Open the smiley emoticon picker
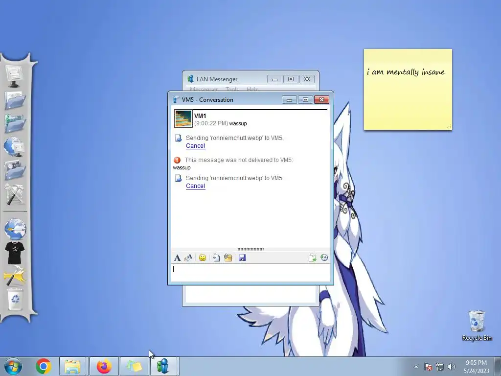Image resolution: width=501 pixels, height=376 pixels. (x=202, y=258)
